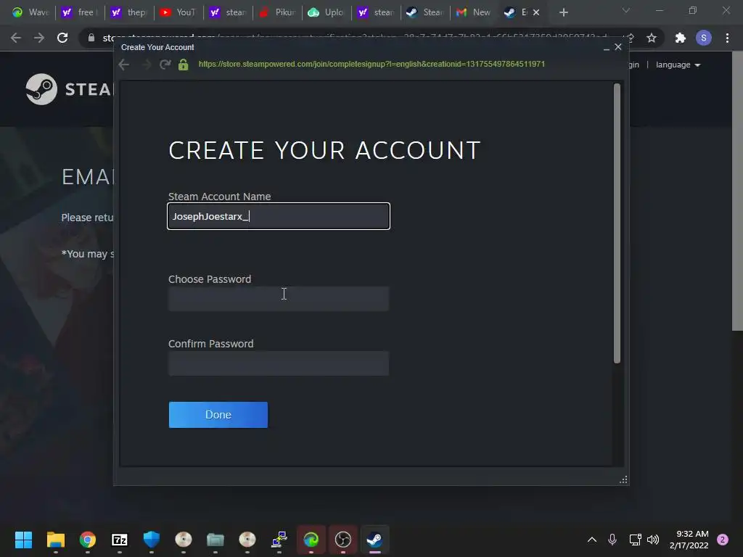Share the page via the address bar icon
The height and width of the screenshot is (557, 743).
[x=630, y=38]
